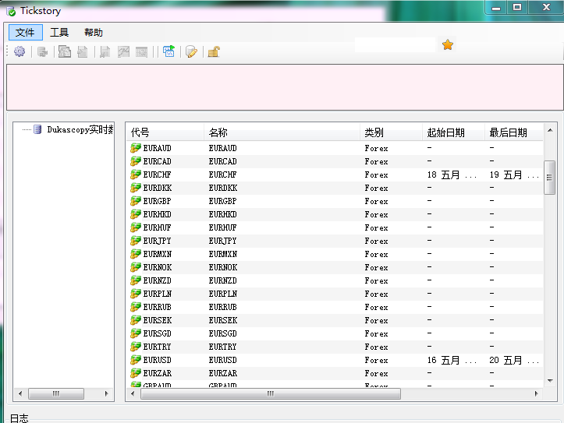
Task: Select the EURSEK row
Action: (335, 320)
